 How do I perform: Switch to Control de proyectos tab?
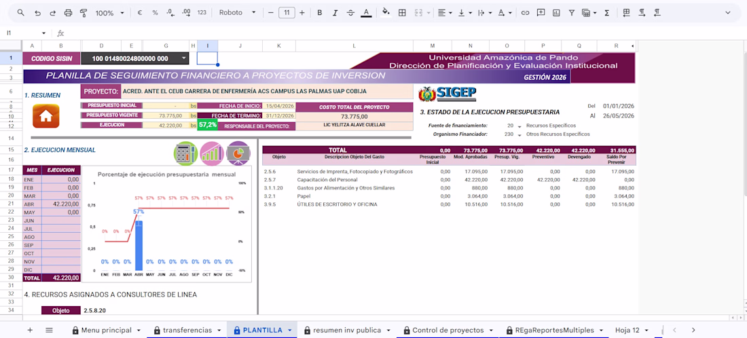pos(448,330)
